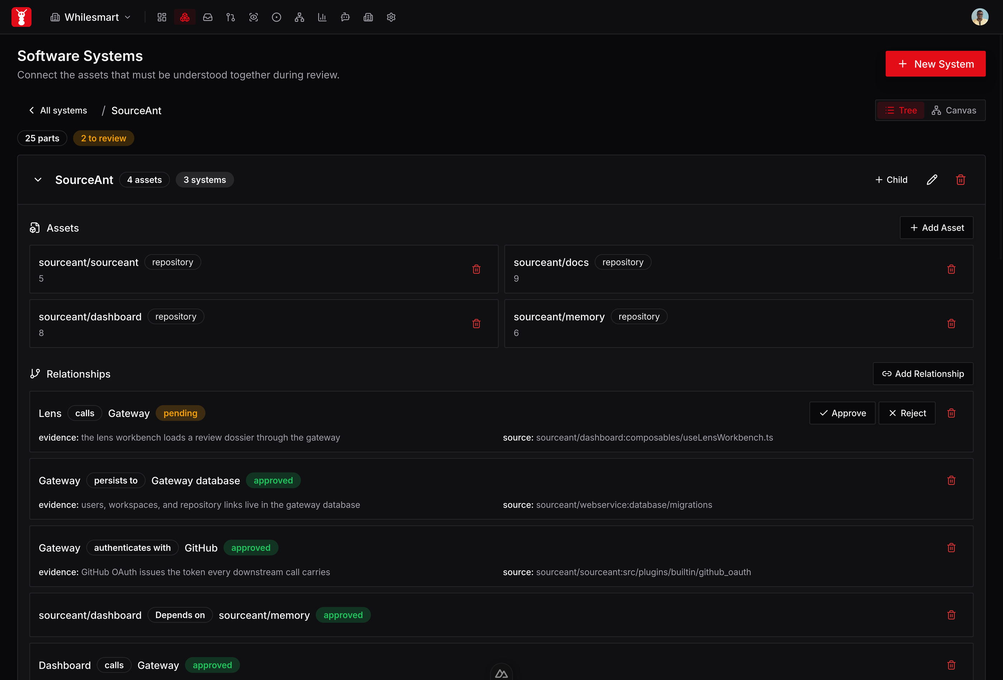Click the sourceant/dashboard asset name in Assets

tap(90, 316)
